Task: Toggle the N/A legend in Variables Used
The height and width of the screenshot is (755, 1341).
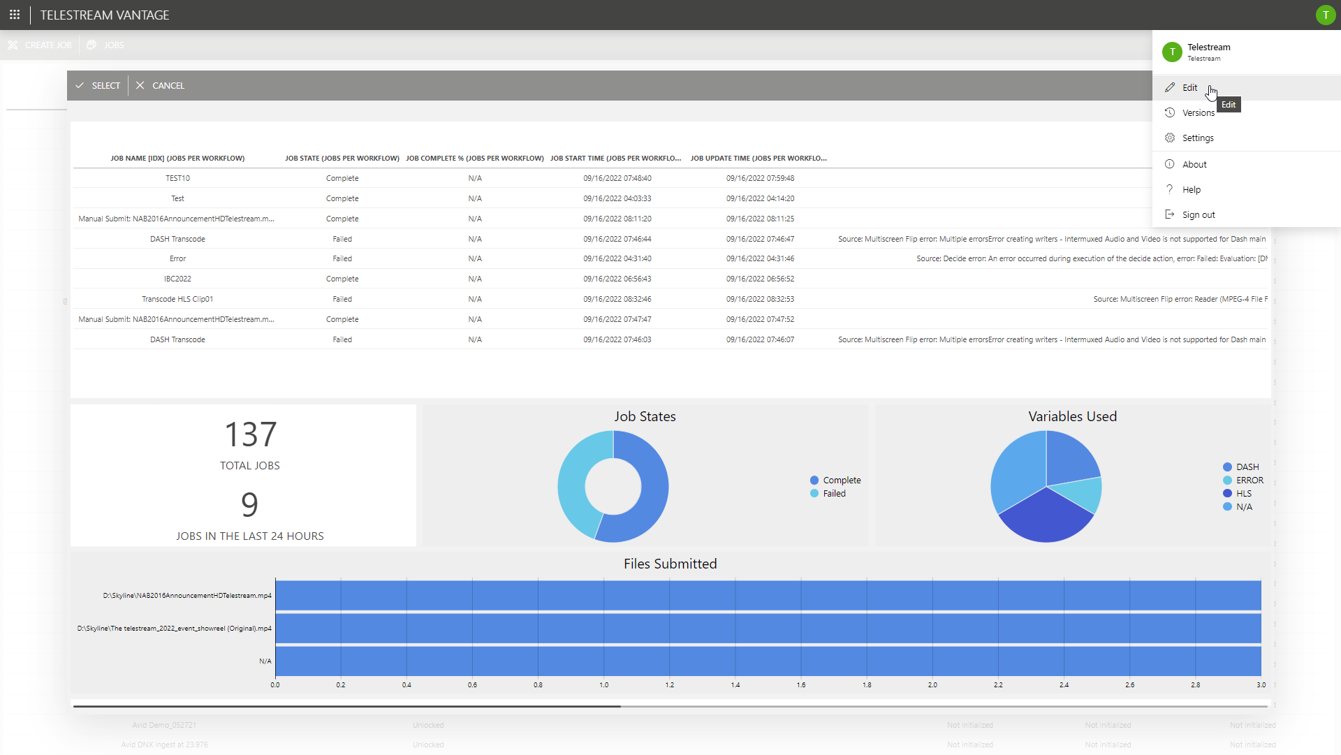Action: [1238, 507]
